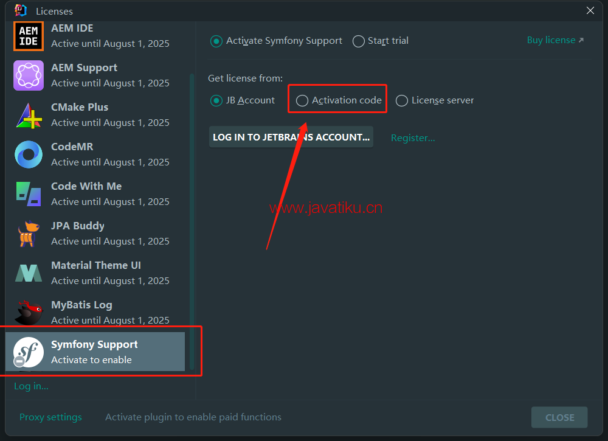Click the Log in... link in sidebar

pos(31,386)
